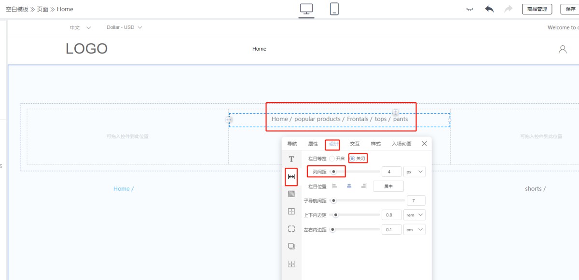
Task: Switch to mobile device preview
Action: point(334,9)
